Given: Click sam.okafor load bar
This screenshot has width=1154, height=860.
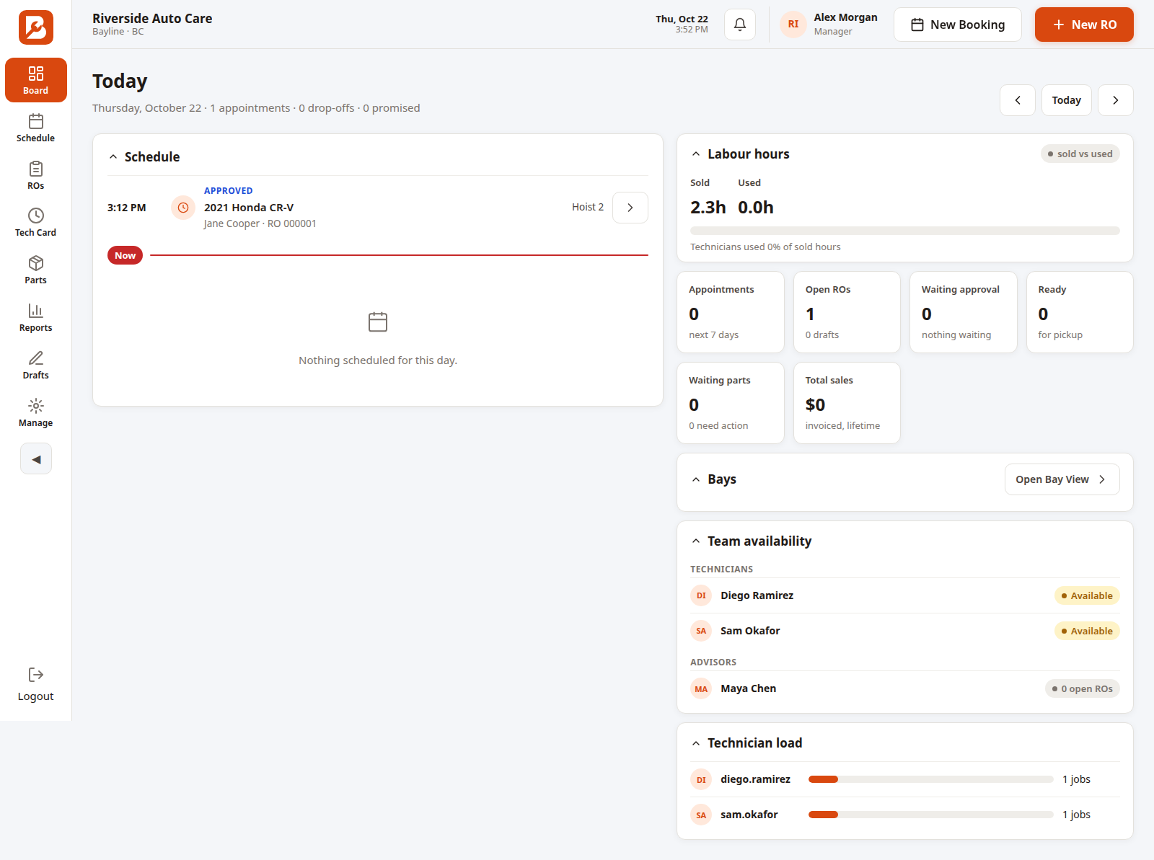Looking at the screenshot, I should tap(931, 815).
